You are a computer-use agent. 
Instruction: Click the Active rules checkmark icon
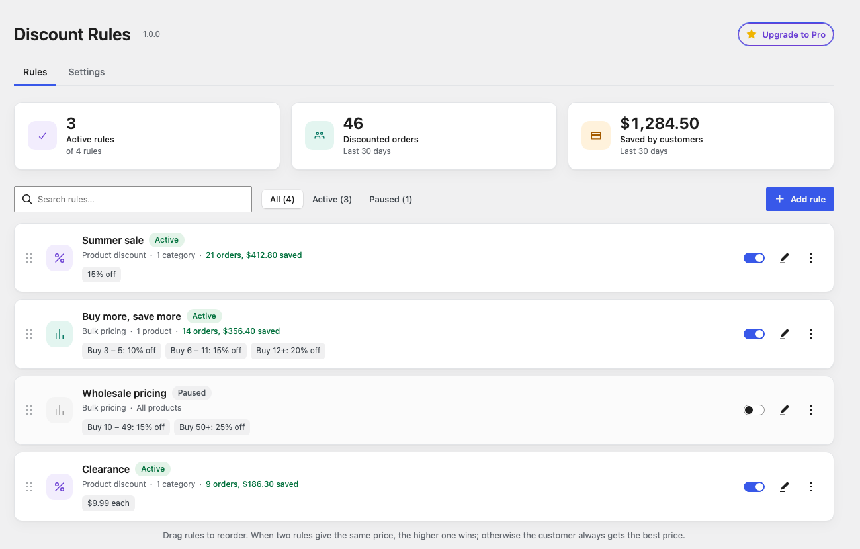(x=42, y=136)
